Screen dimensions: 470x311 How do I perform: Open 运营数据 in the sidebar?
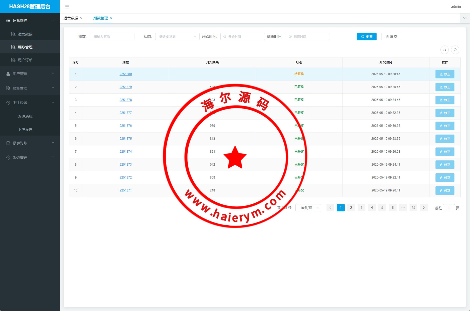pyautogui.click(x=25, y=34)
